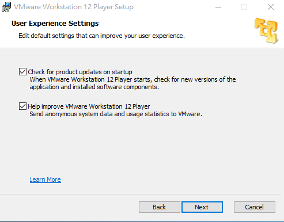The width and height of the screenshot is (284, 222).
Task: Minimize the setup window
Action: [218, 7]
